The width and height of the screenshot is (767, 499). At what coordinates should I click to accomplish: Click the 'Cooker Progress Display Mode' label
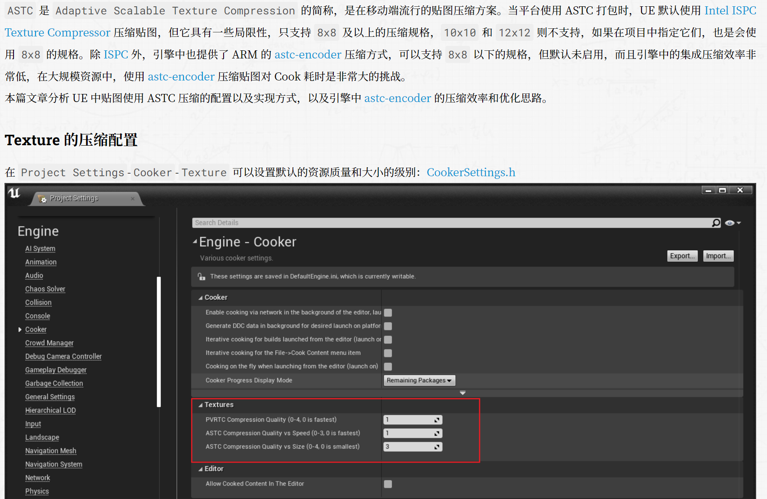[x=249, y=380]
